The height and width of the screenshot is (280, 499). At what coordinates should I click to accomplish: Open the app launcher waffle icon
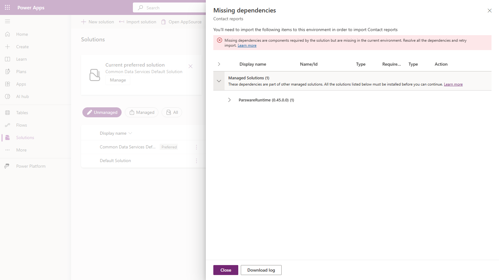pos(7,7)
